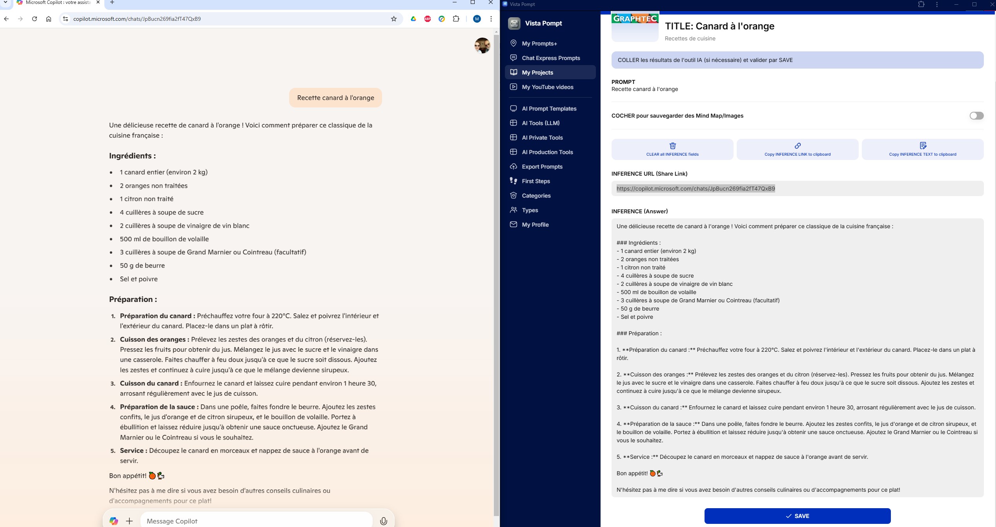
Task: Close the Microsoft Copilot browser tab
Action: [x=98, y=2]
